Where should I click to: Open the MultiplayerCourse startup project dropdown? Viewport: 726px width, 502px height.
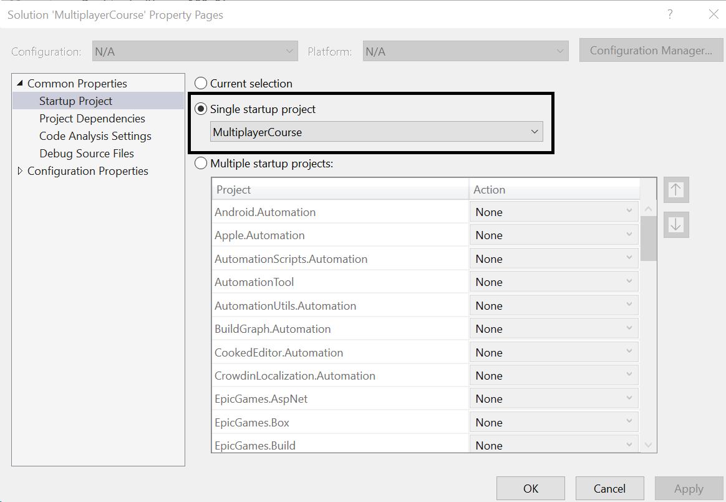pyautogui.click(x=376, y=132)
